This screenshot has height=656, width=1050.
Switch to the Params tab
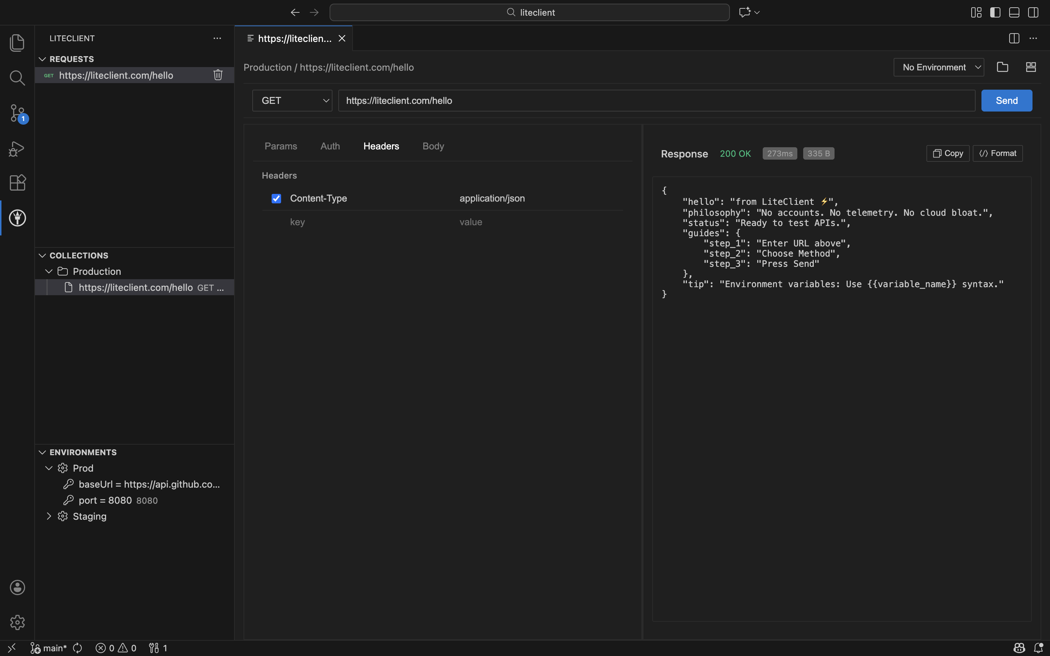coord(281,146)
